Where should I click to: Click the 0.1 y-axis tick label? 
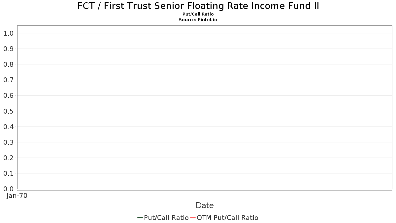(9, 173)
